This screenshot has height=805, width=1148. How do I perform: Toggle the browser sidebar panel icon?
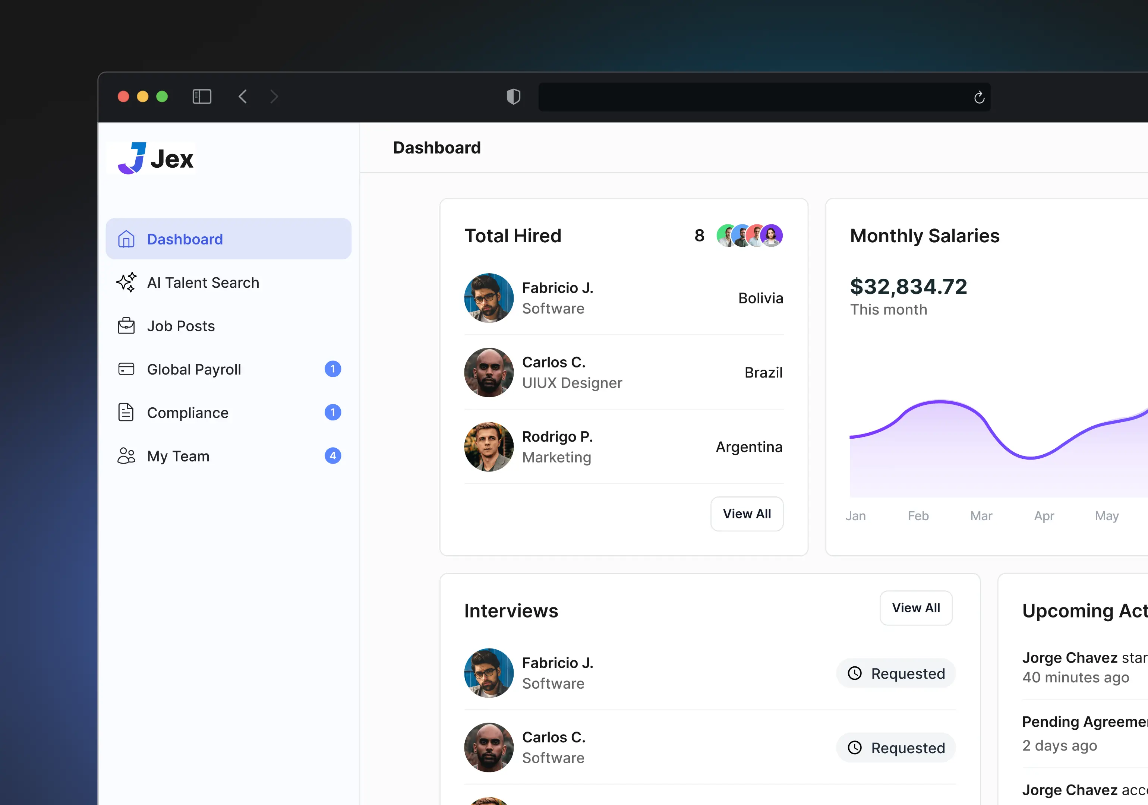click(202, 96)
